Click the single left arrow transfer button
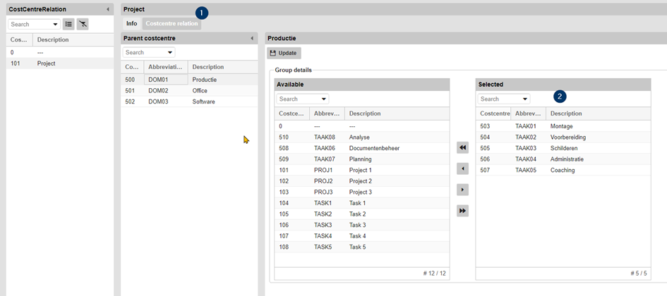The width and height of the screenshot is (667, 296). 462,169
